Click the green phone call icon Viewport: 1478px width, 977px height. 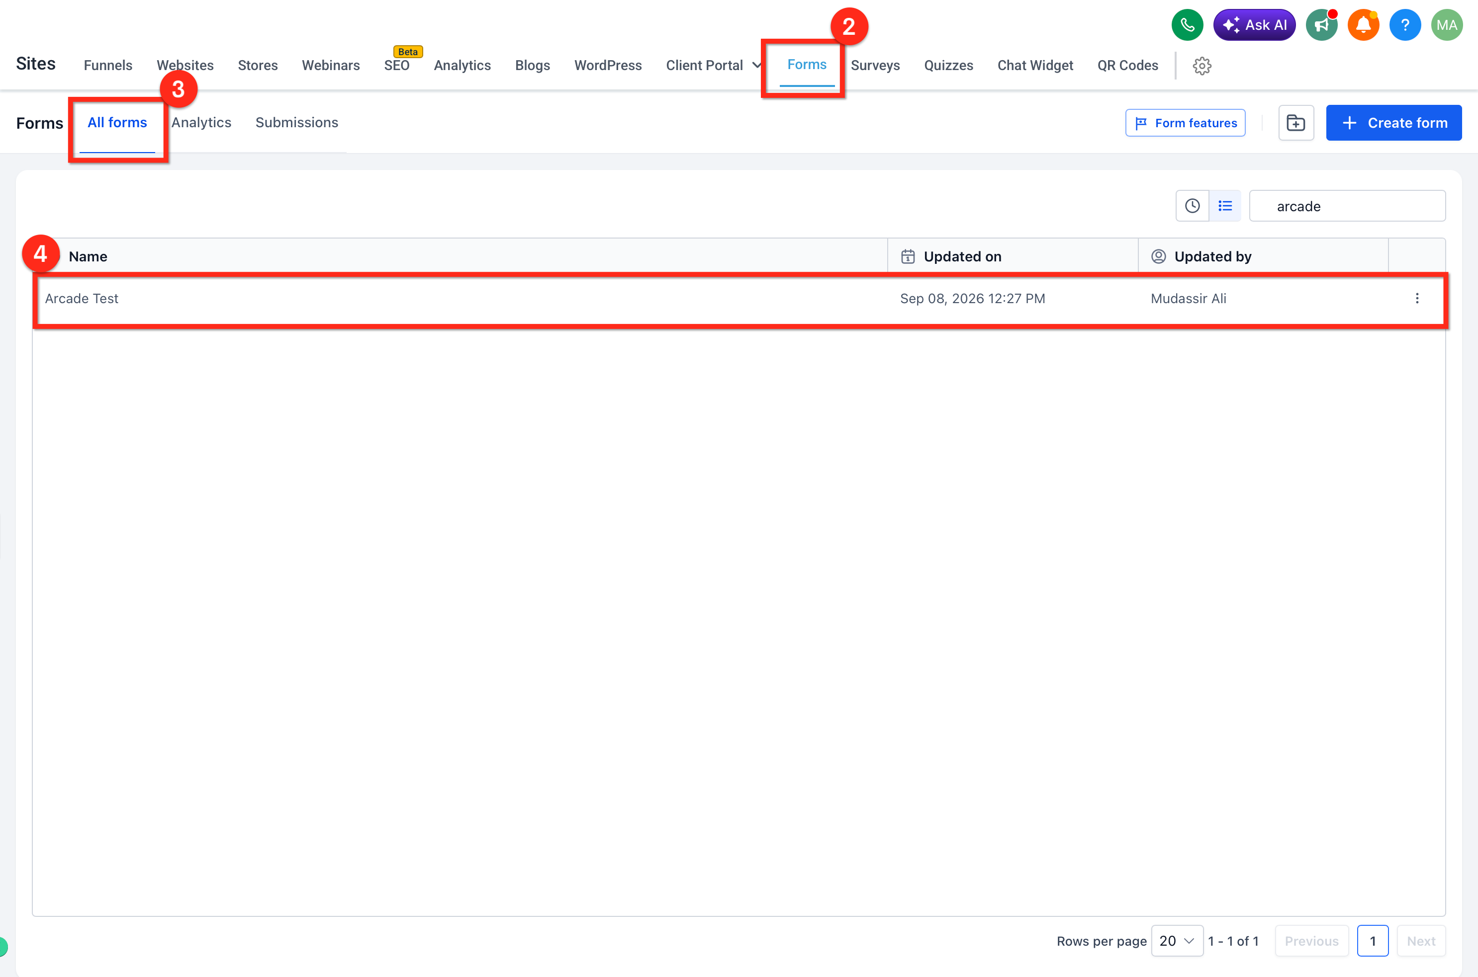click(x=1187, y=25)
